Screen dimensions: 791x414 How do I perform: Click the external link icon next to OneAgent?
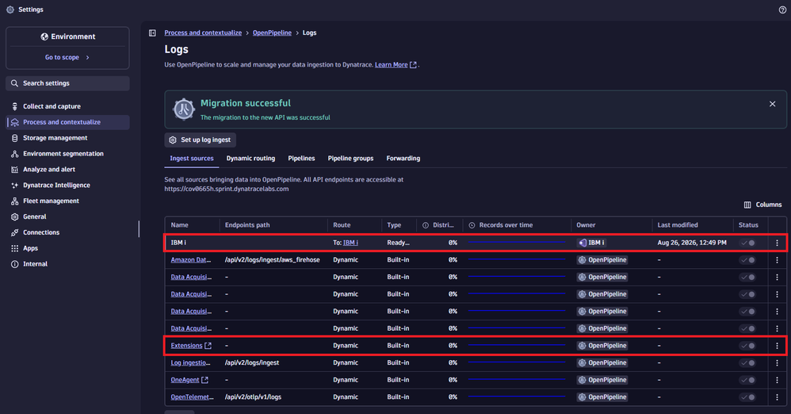pos(204,380)
